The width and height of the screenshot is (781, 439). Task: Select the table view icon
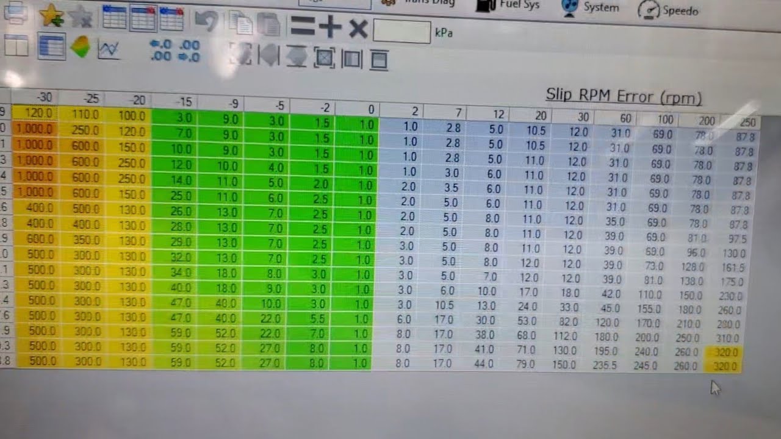(51, 46)
